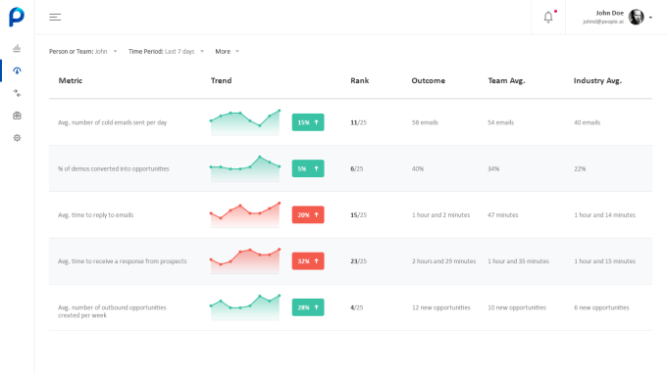This screenshot has width=667, height=374.
Task: Click '1 hour and 14 minutes' industry average
Action: (604, 215)
